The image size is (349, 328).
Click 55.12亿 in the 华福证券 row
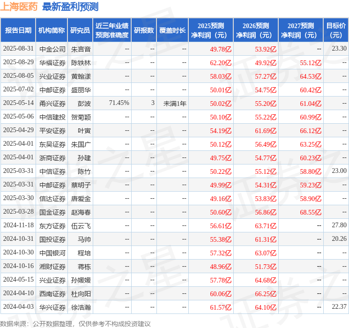311,63
